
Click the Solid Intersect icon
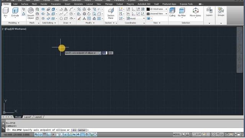(x=43, y=18)
